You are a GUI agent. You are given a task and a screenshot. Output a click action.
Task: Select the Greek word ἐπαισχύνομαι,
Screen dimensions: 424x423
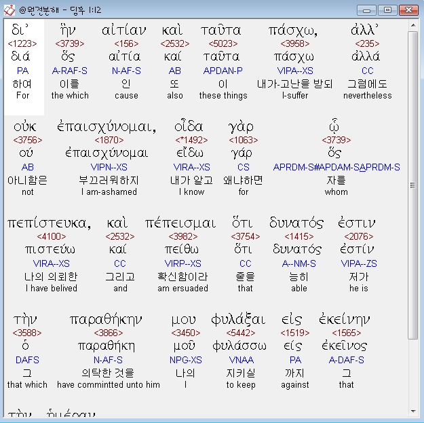(107, 127)
